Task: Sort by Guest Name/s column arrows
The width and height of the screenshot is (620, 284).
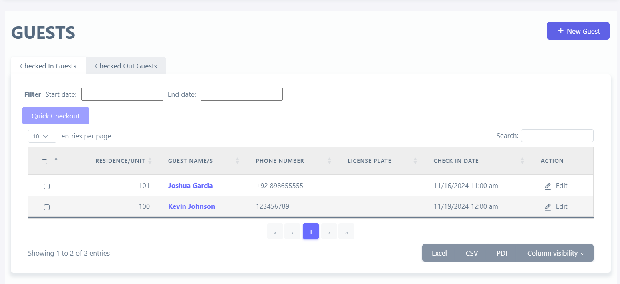Action: [237, 161]
